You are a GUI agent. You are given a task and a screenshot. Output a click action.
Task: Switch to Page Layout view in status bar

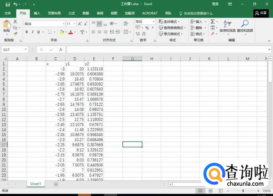point(210,191)
